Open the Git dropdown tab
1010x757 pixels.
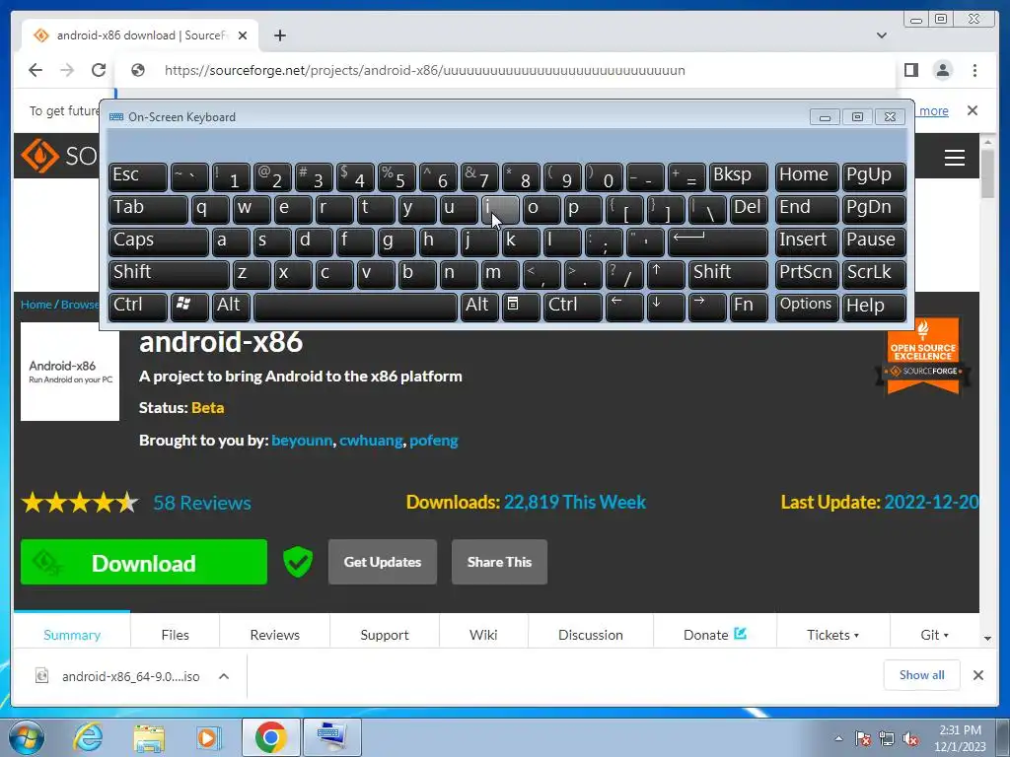(x=934, y=635)
